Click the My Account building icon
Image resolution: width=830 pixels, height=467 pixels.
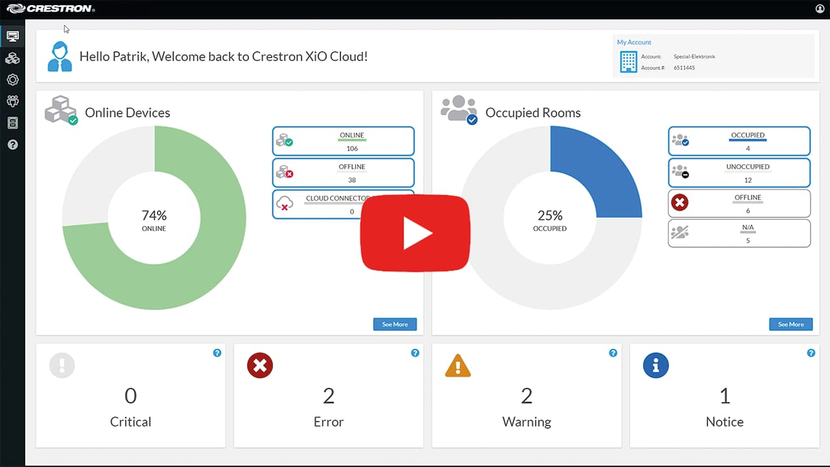[x=628, y=62]
